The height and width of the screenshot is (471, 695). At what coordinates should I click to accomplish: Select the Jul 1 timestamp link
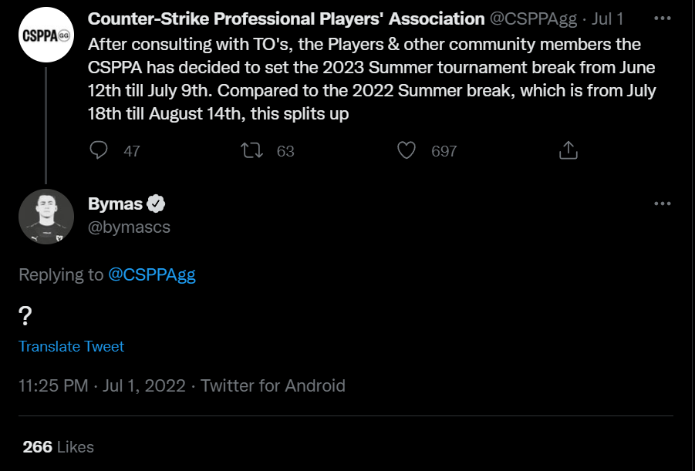point(606,19)
